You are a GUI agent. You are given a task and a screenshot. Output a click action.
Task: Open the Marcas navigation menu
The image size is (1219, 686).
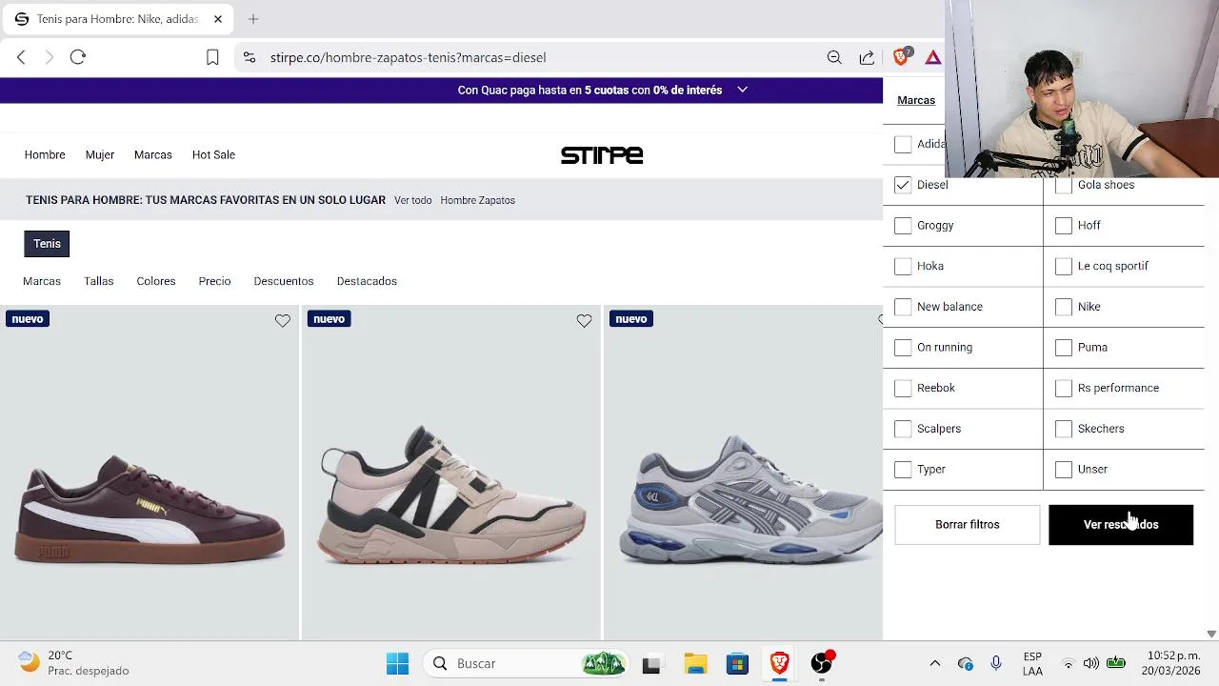153,154
